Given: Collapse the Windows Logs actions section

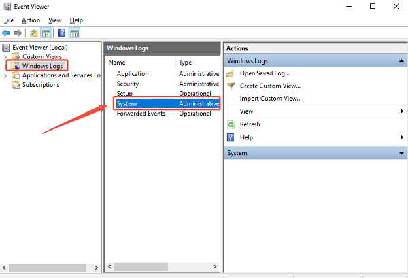Looking at the screenshot, I should [401, 61].
